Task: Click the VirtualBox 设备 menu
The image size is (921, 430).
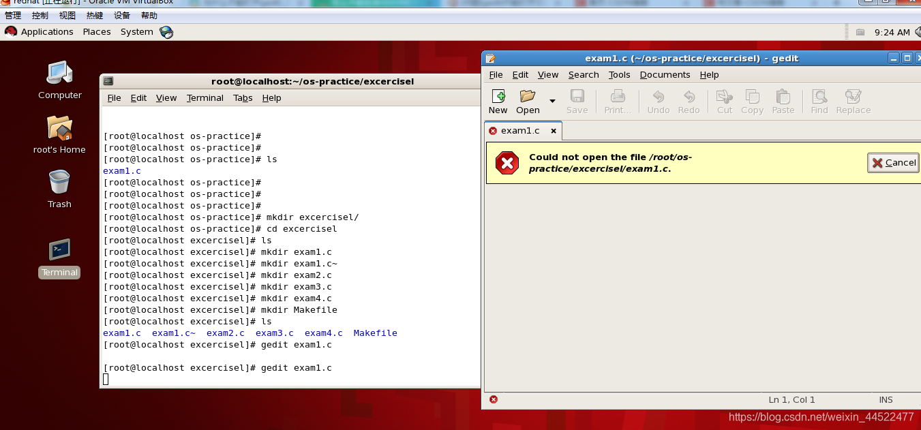Action: (121, 15)
